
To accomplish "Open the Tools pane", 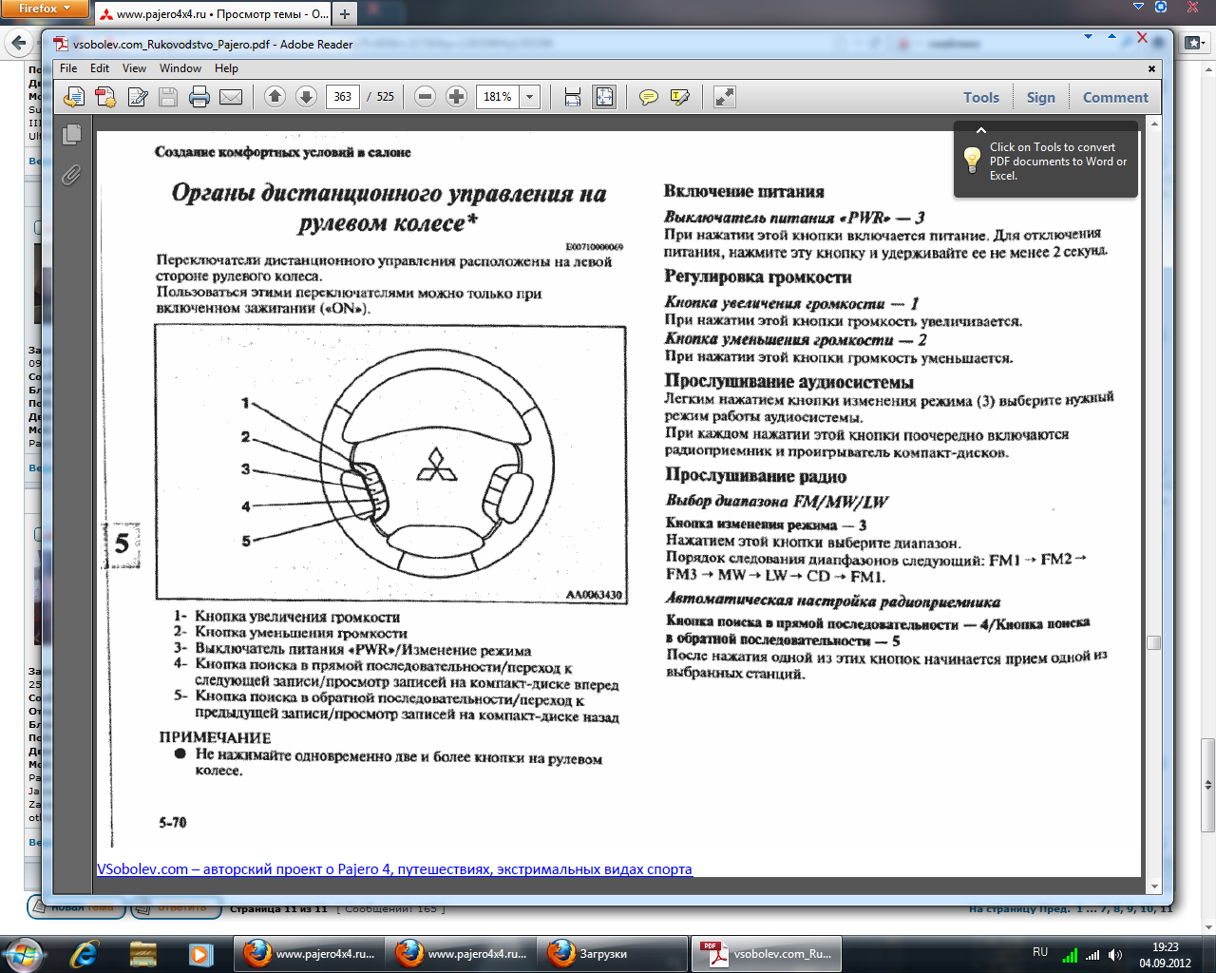I will point(980,97).
